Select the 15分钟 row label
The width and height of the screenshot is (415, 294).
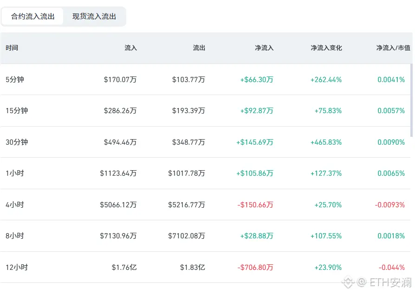[x=17, y=111]
